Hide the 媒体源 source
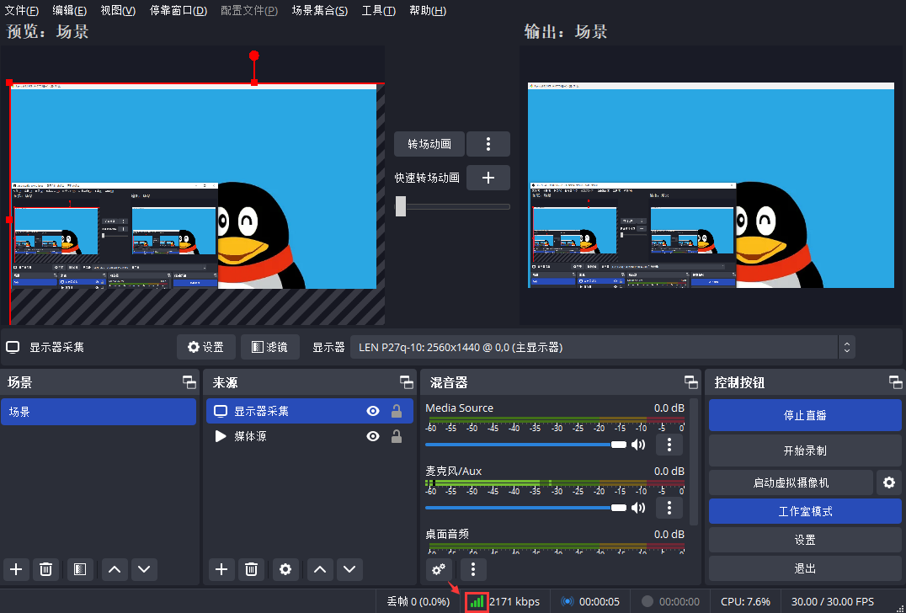Image resolution: width=906 pixels, height=613 pixels. coord(373,436)
